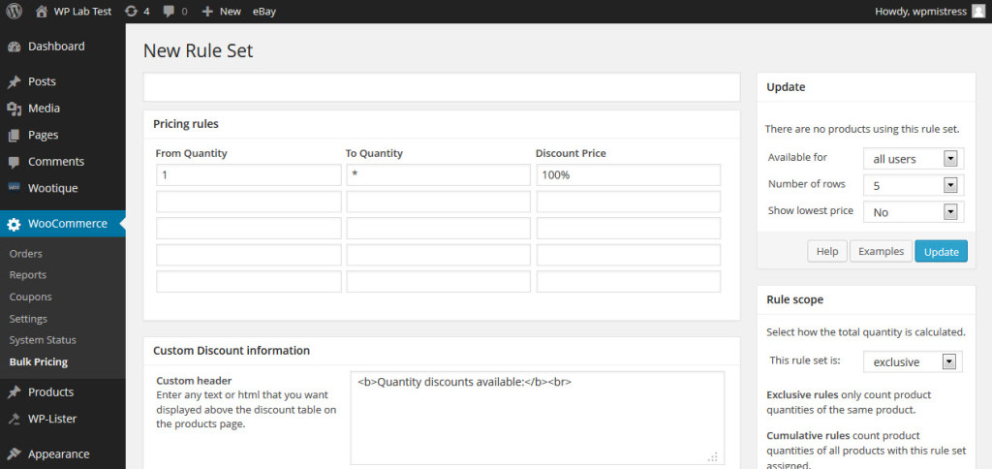Viewport: 992px width, 469px height.
Task: Expand the 'Available for' dropdown
Action: tap(914, 159)
